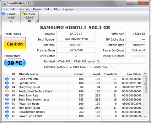Click the blue orb for Power Cycle Count

(7, 116)
